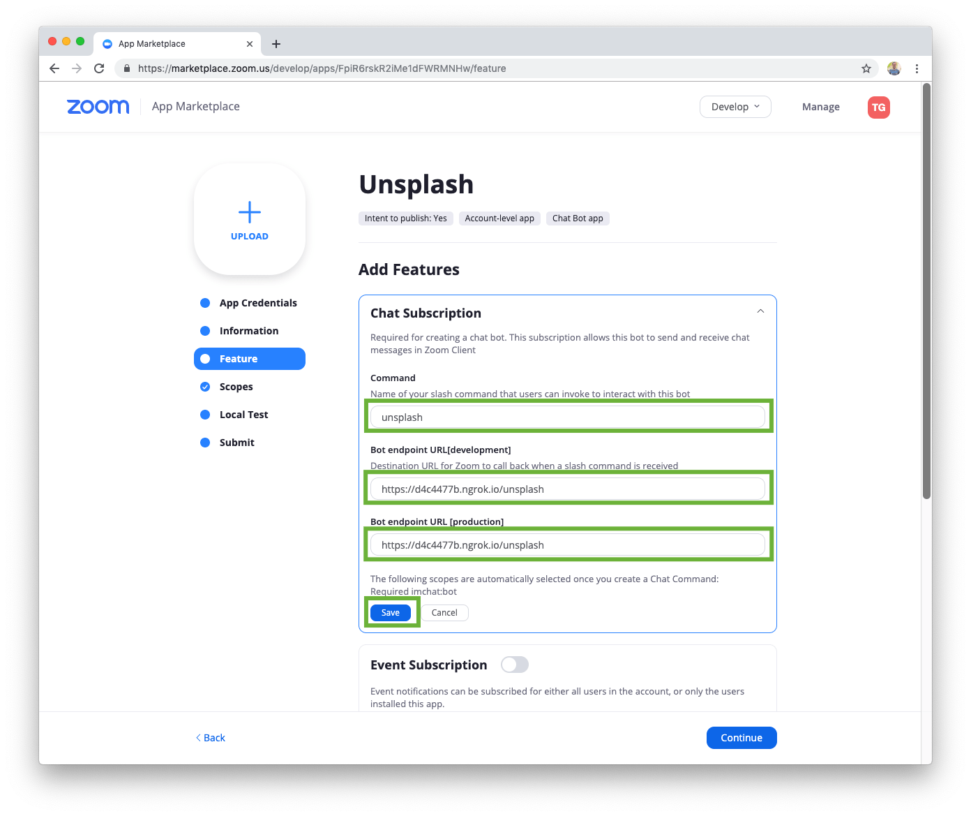The width and height of the screenshot is (971, 816).
Task: Open TG user account avatar
Action: [x=879, y=107]
